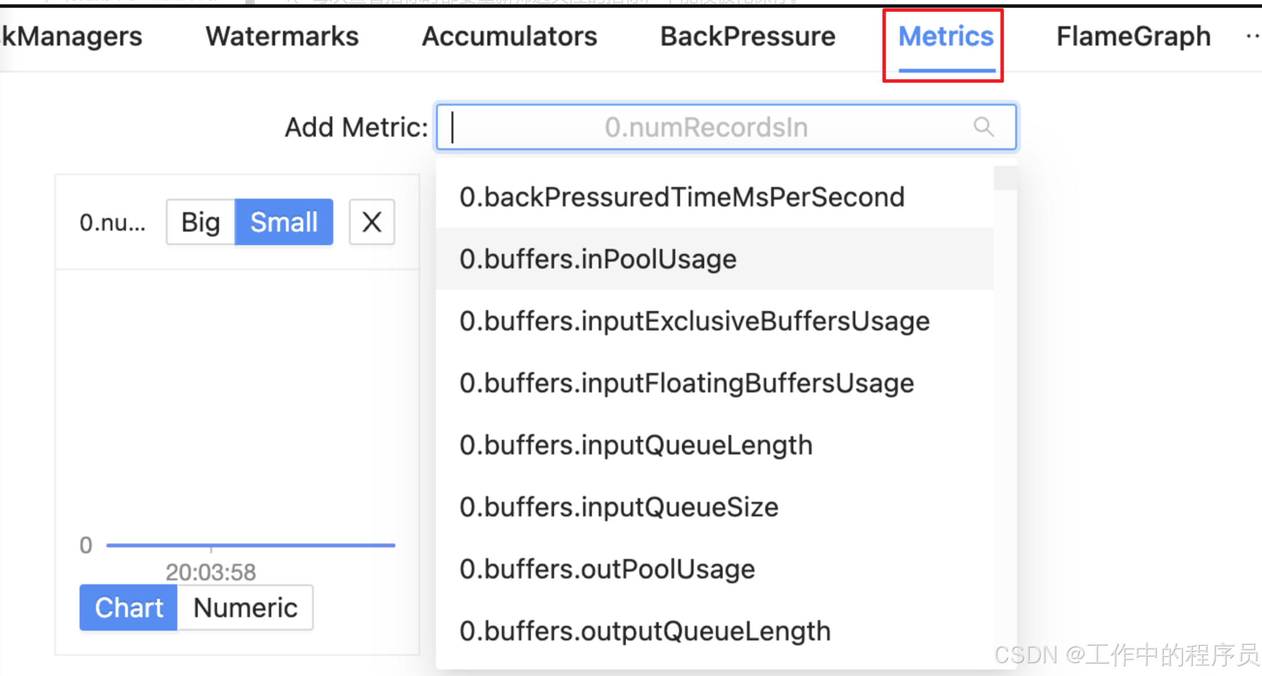Open the more tabs ellipsis menu

1252,36
